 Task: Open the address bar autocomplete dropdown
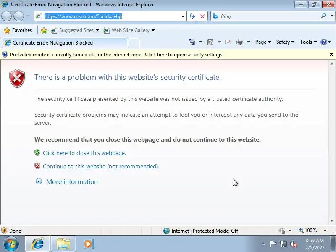[x=183, y=16]
